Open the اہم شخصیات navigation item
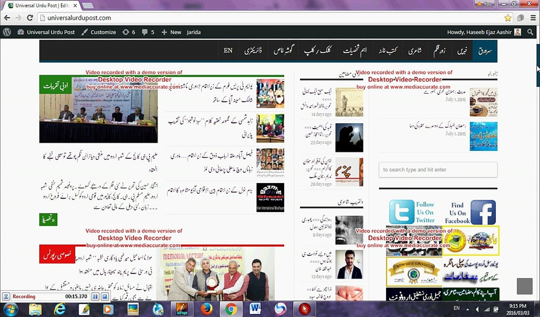The width and height of the screenshot is (540, 317). [x=355, y=51]
